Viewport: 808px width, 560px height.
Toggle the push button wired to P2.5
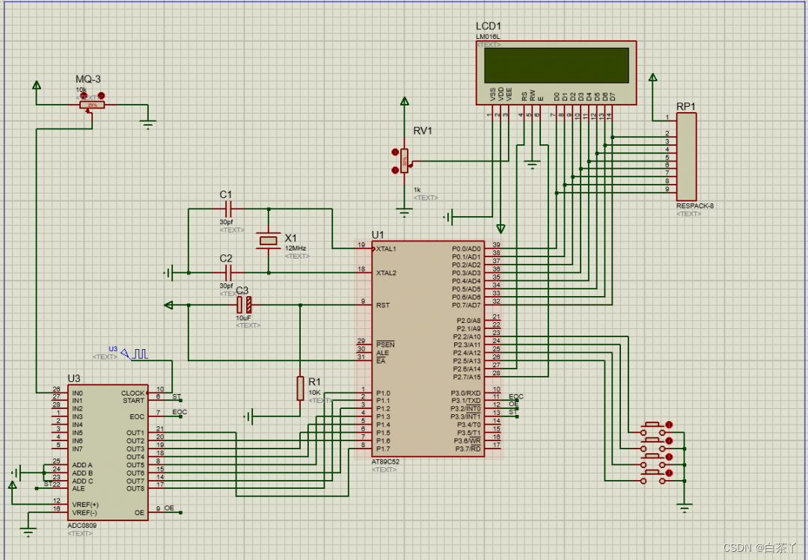653,477
